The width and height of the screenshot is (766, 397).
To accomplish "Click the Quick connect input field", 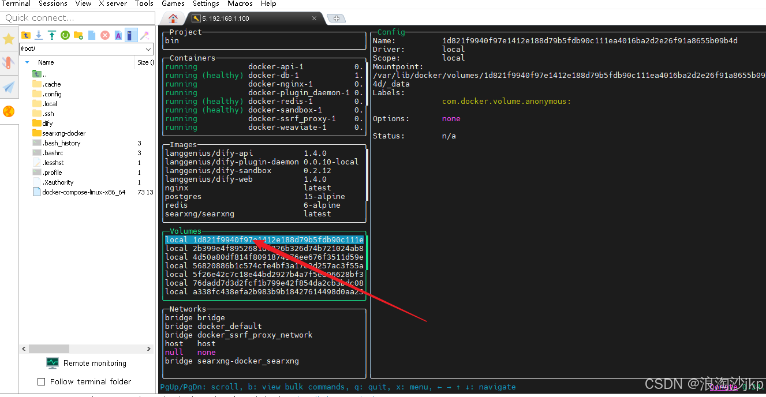I will (78, 18).
